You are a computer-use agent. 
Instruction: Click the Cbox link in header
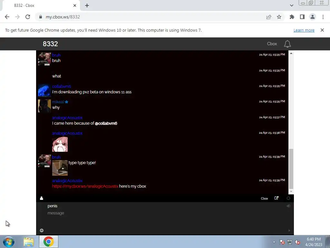pyautogui.click(x=272, y=44)
